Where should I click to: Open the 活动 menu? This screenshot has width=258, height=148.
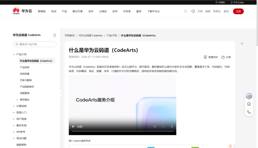54,11
